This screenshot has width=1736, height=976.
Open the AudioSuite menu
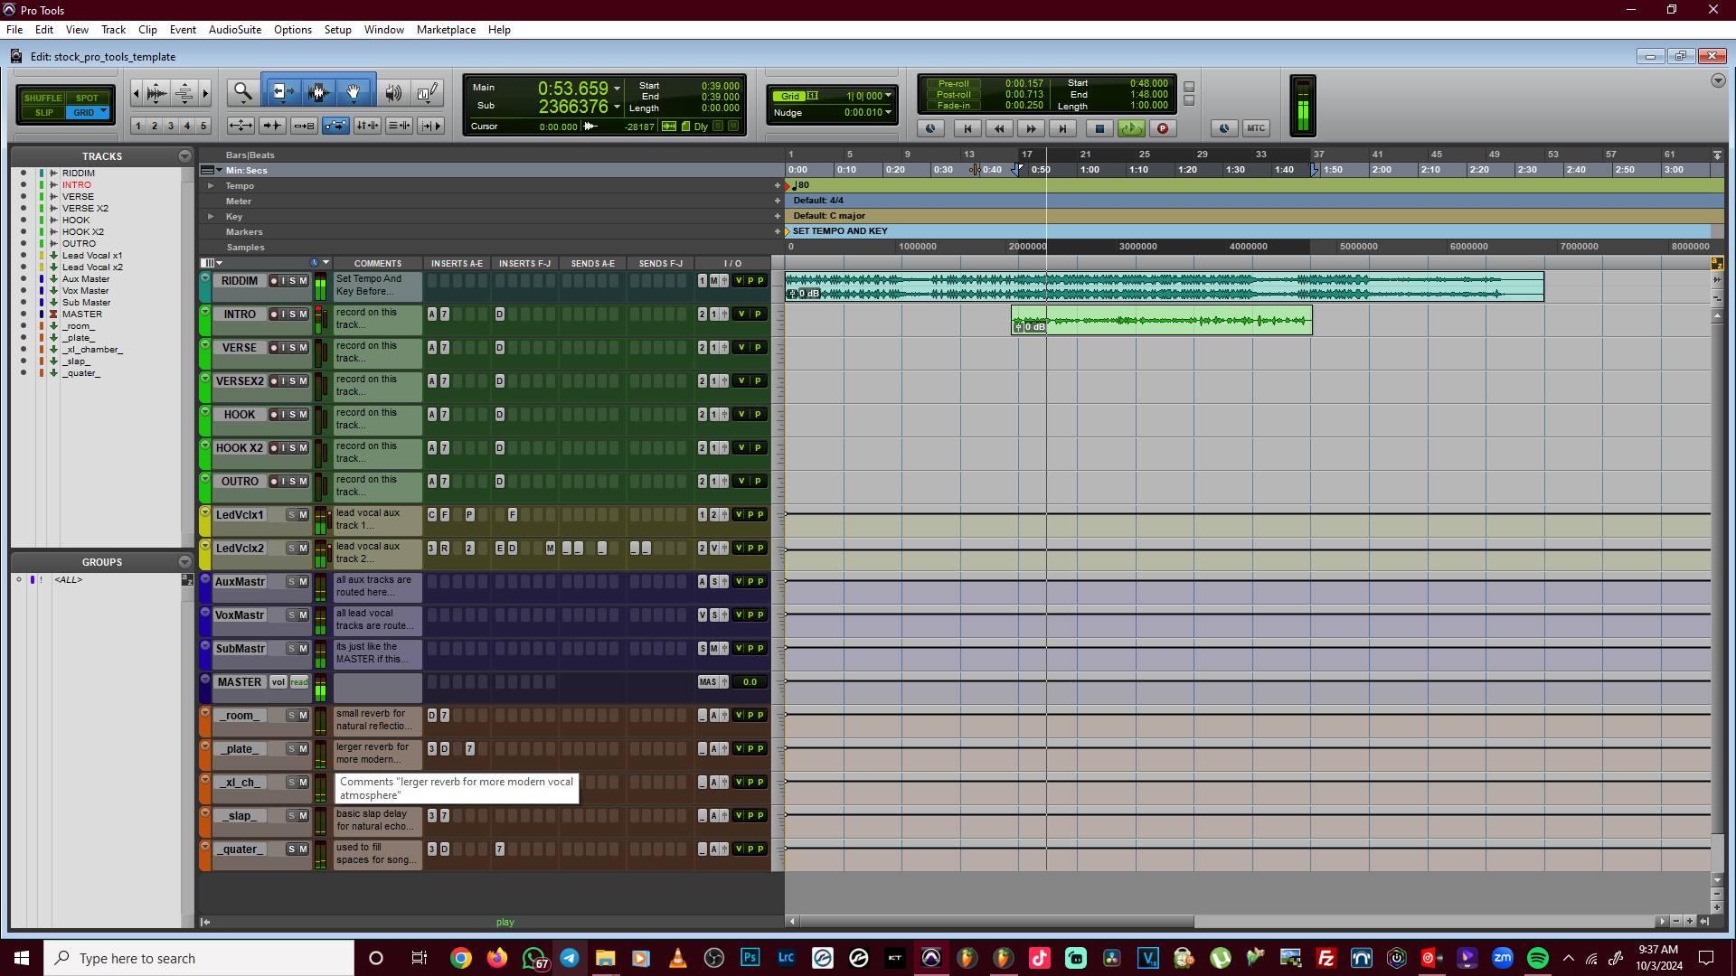(x=234, y=30)
